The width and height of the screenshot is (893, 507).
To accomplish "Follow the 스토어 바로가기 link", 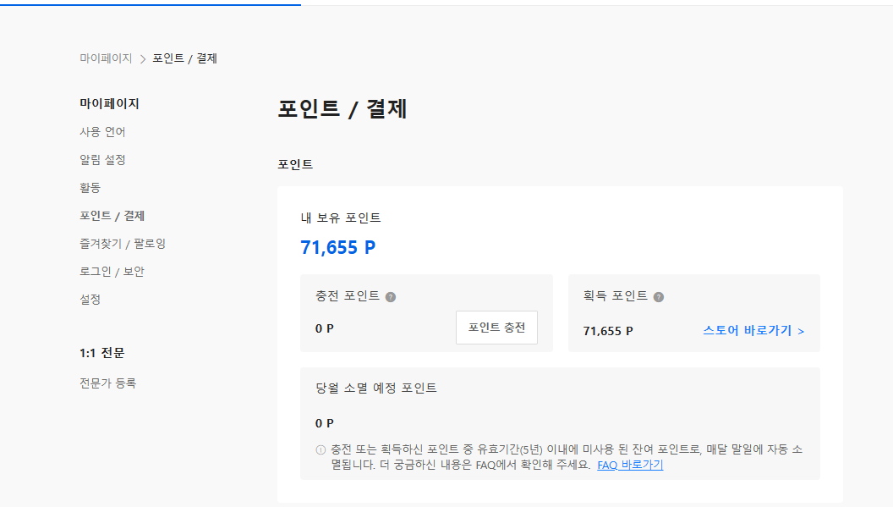I will click(753, 330).
